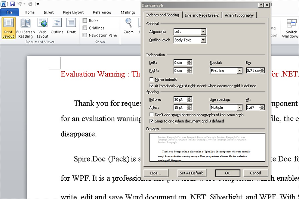This screenshot has height=199, width=299.
Task: Open the Line spacing dropdown
Action: tap(240, 108)
